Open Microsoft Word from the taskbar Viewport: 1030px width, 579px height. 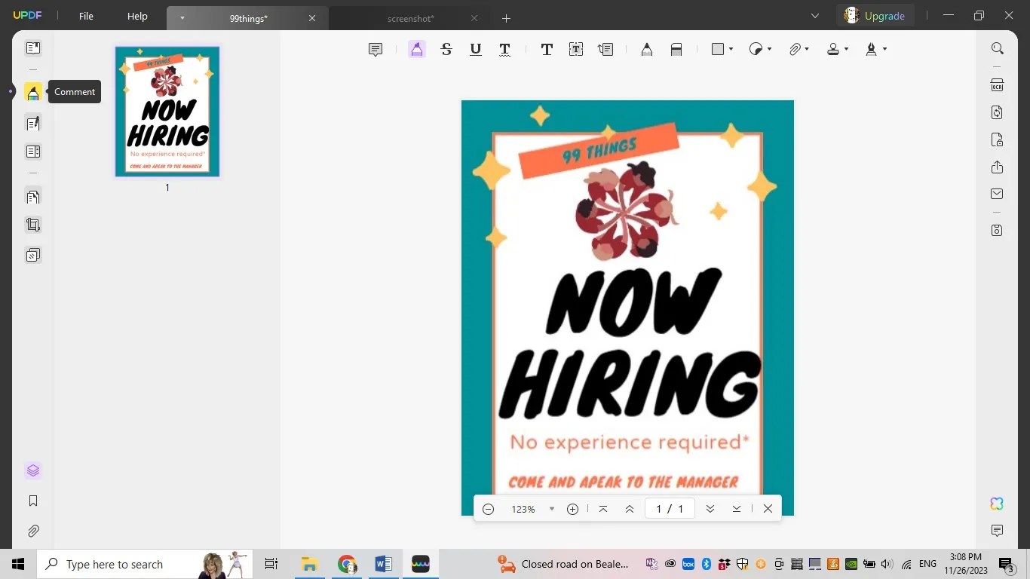[x=383, y=563]
